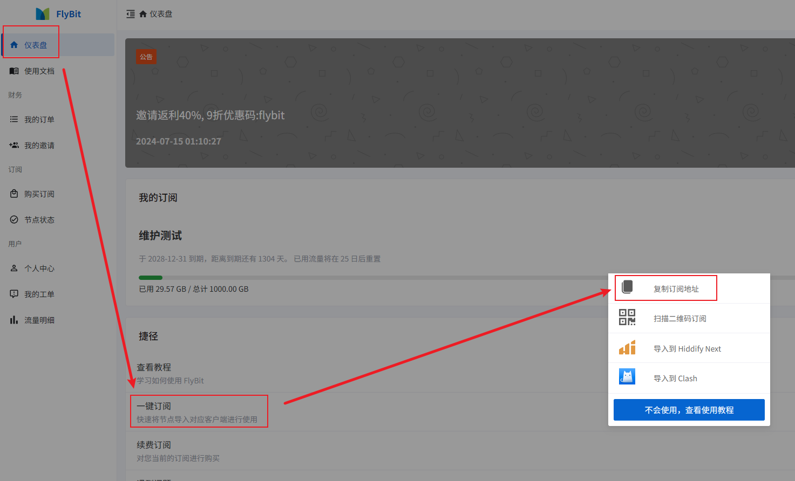
Task: Open 我的邀请 sidebar item
Action: pyautogui.click(x=39, y=146)
